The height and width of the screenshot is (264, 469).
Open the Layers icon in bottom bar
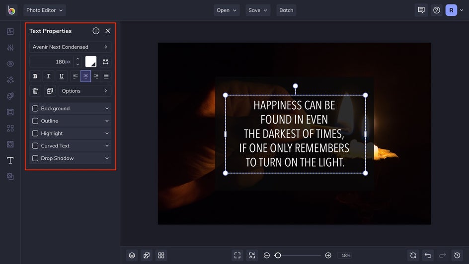pos(132,255)
